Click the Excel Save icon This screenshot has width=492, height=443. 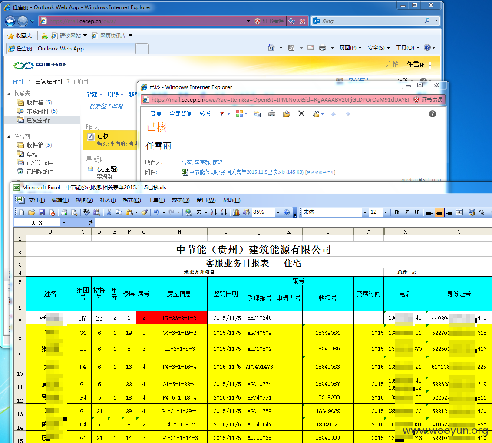42,212
